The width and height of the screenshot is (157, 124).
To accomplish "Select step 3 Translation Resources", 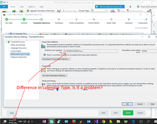I will pos(41,21).
